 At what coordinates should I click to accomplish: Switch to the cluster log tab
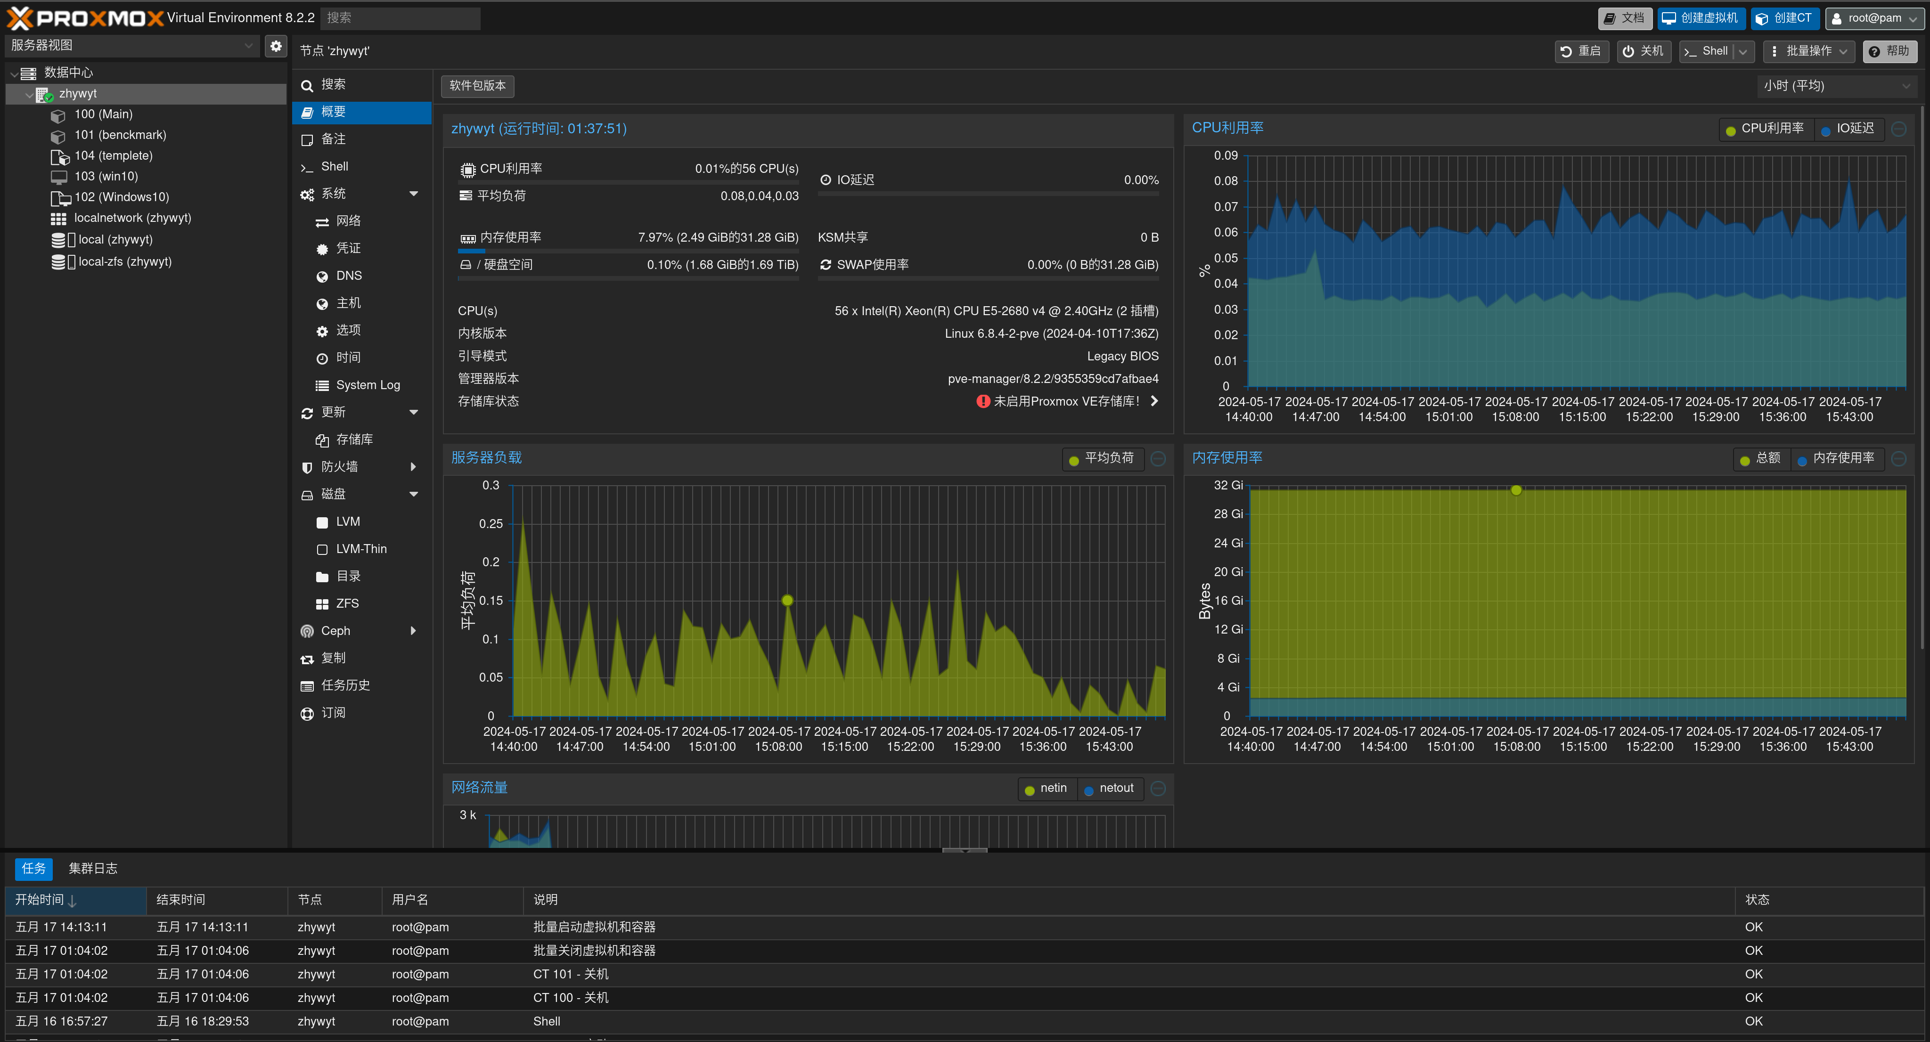[93, 869]
